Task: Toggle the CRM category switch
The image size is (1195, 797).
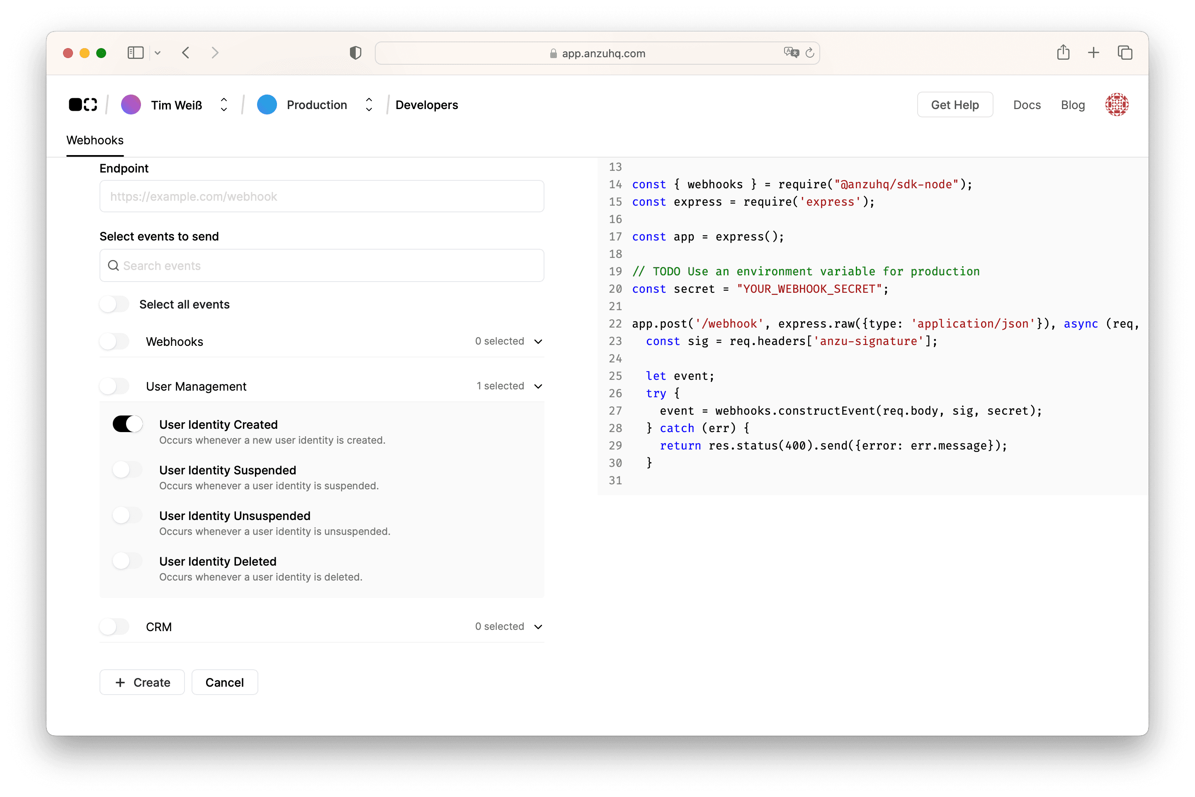Action: [x=114, y=627]
